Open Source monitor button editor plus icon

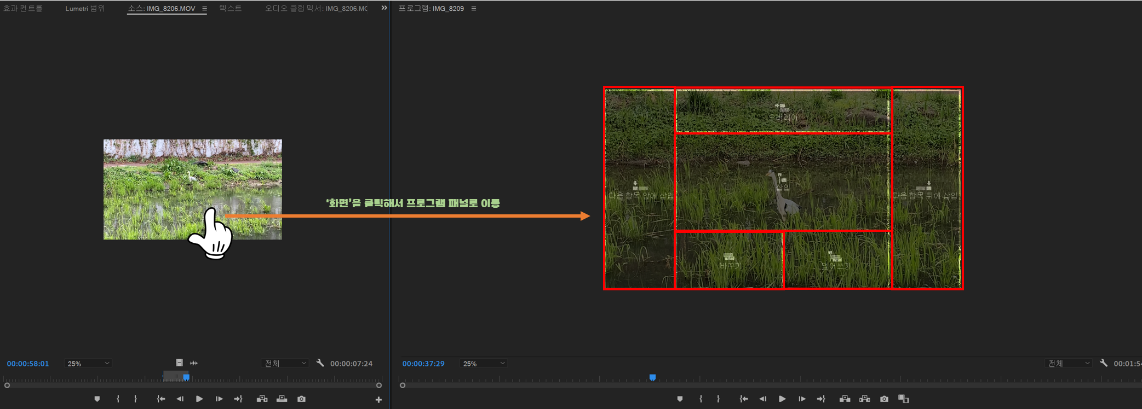[x=378, y=400]
